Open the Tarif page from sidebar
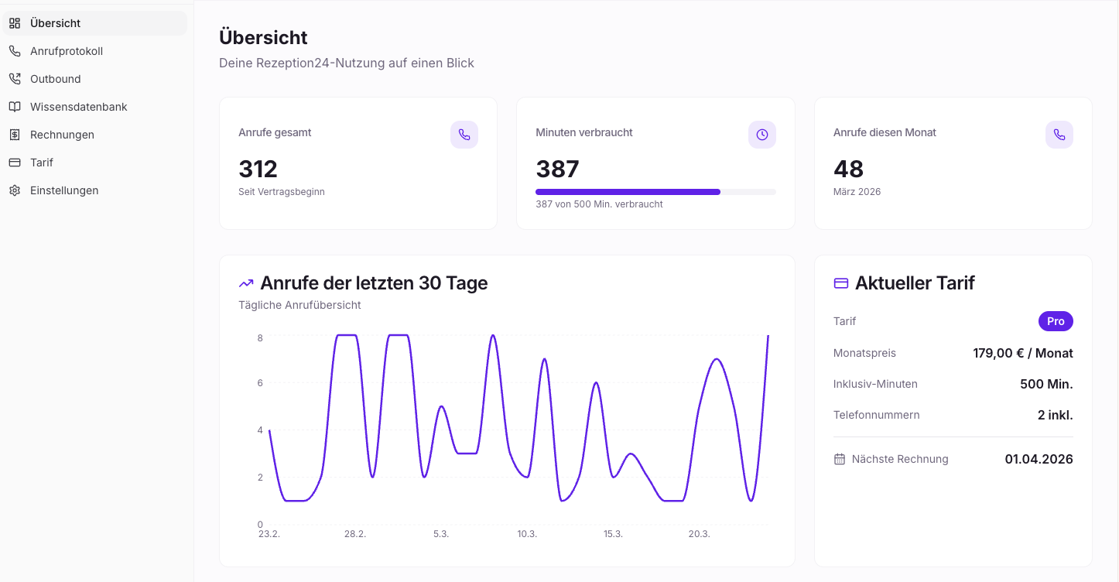The width and height of the screenshot is (1119, 582). coord(94,163)
